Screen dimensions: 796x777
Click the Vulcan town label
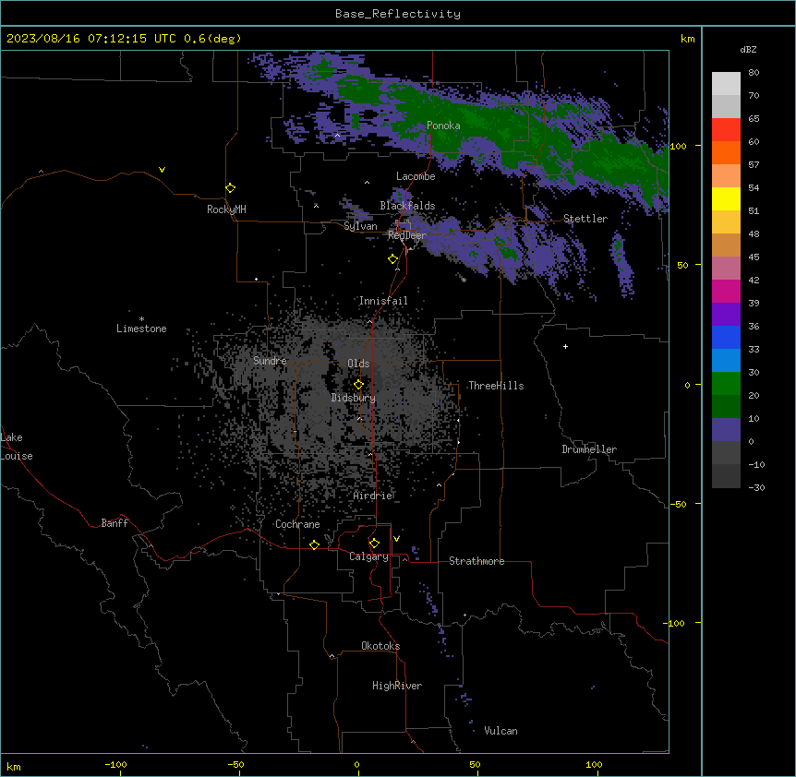(501, 731)
